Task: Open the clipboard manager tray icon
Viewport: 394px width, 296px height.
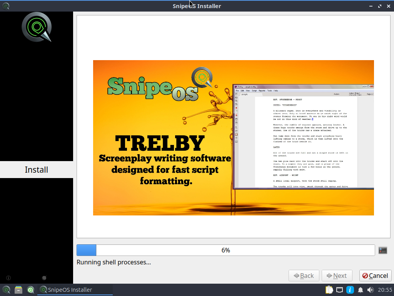Action: point(329,290)
